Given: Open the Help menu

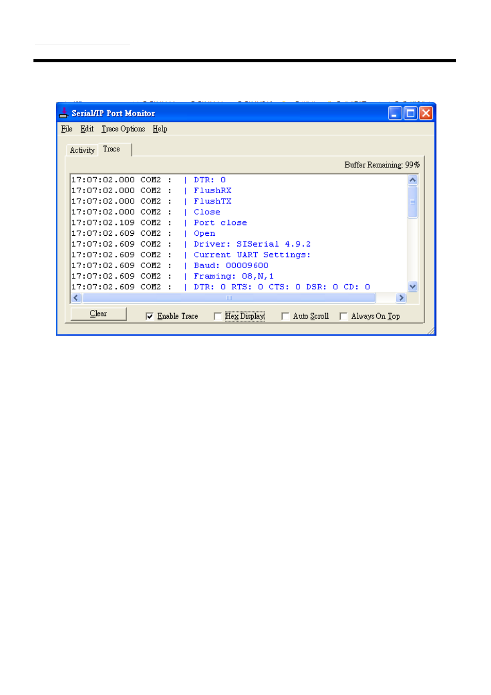Looking at the screenshot, I should coord(160,129).
